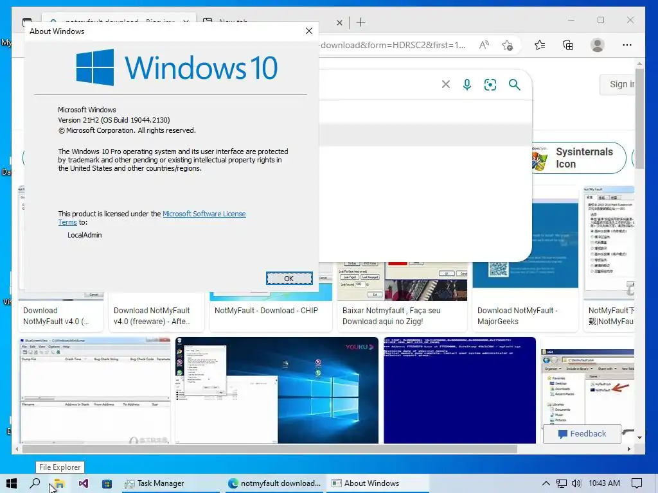Clear the Bing search box with X

(446, 85)
